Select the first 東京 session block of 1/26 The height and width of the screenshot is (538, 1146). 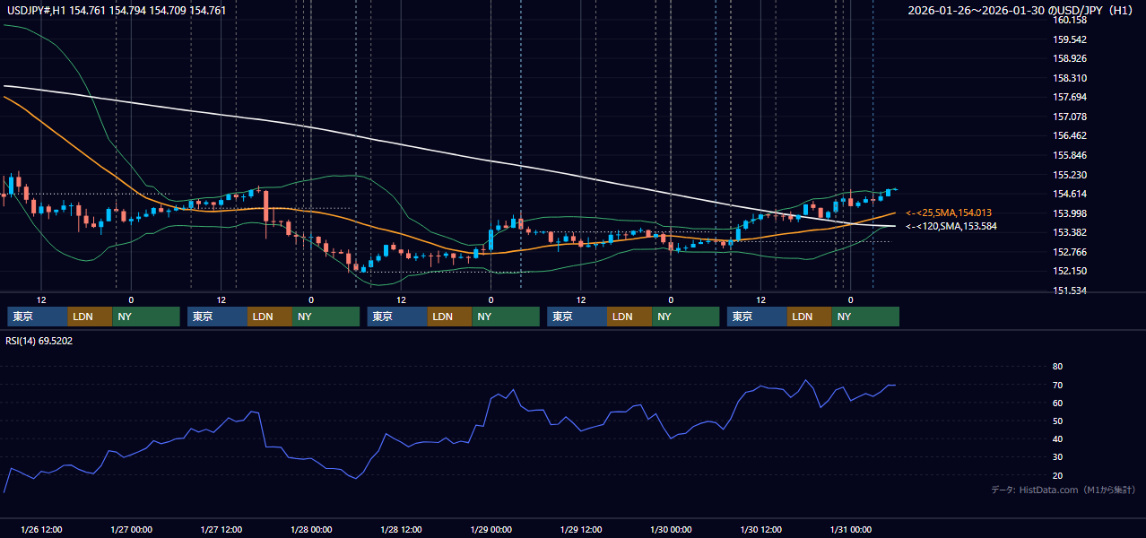(37, 317)
